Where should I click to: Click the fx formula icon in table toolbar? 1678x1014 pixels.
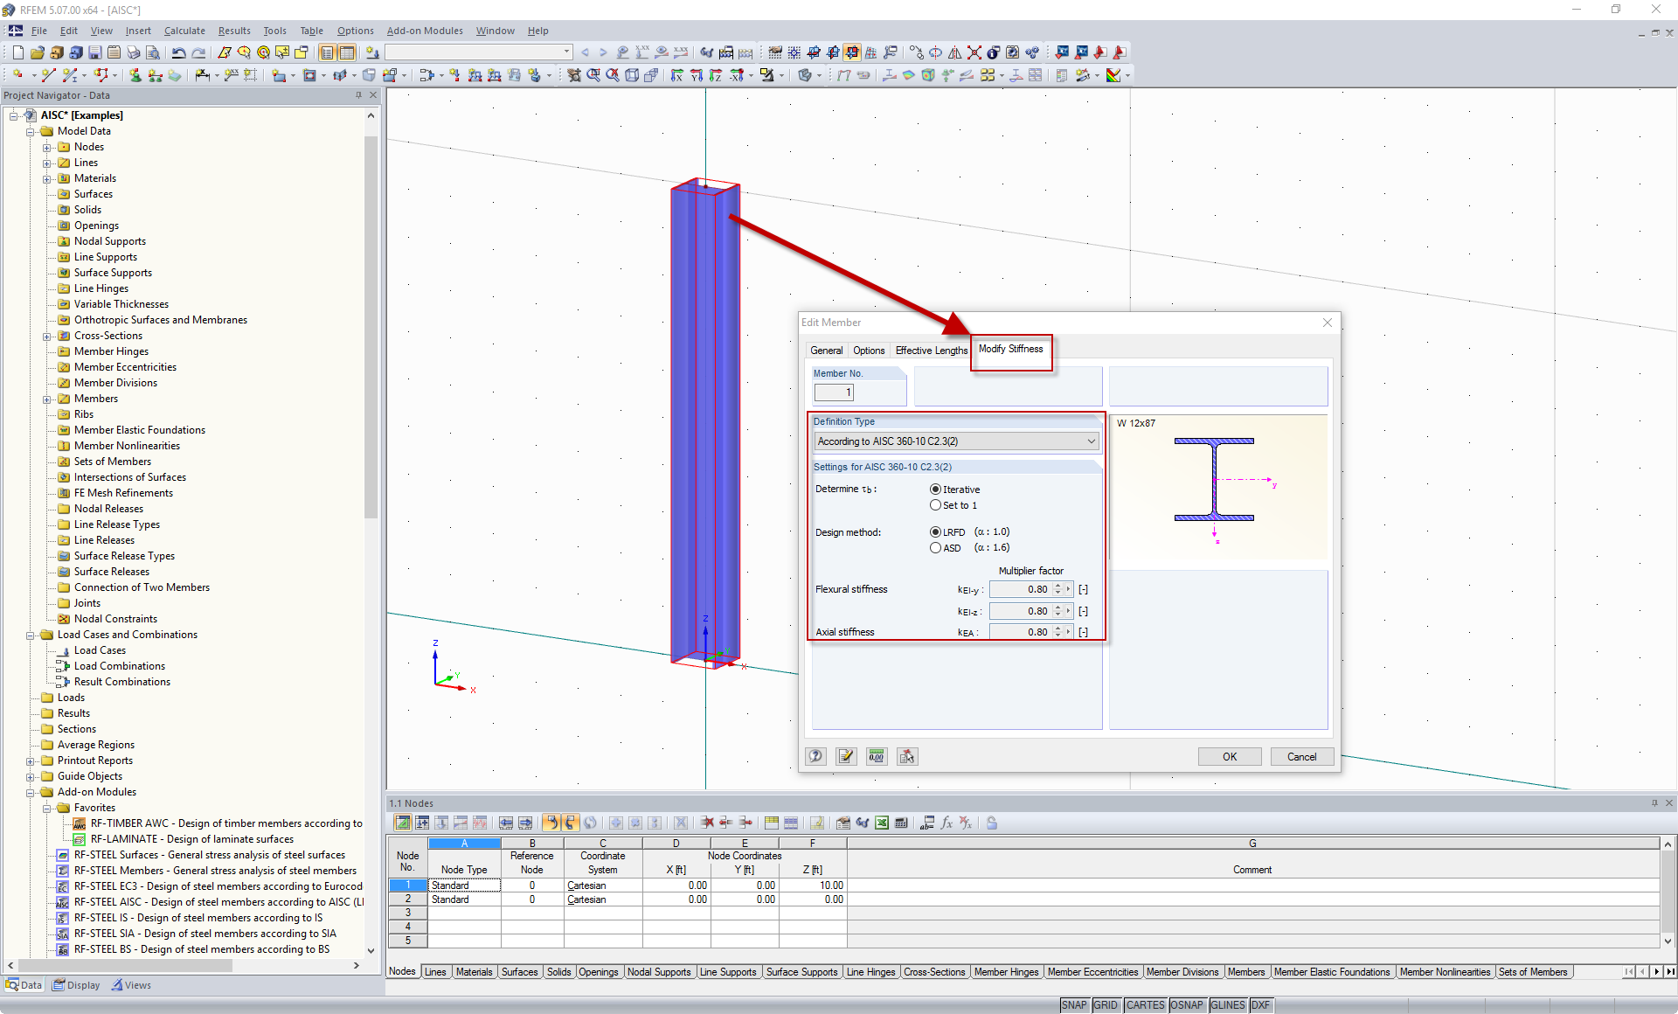946,823
